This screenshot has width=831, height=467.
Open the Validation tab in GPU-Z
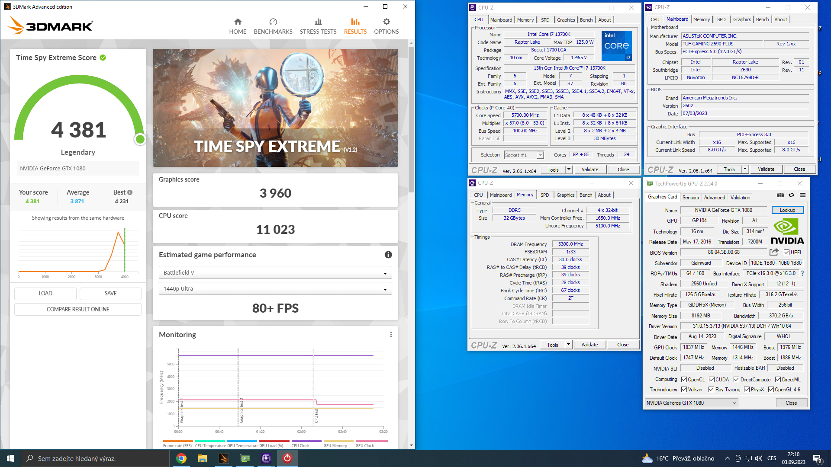[741, 198]
